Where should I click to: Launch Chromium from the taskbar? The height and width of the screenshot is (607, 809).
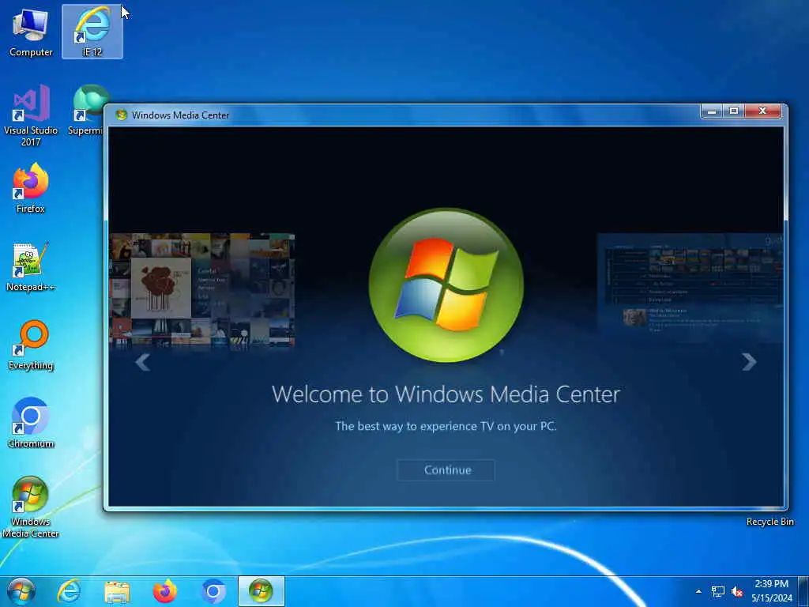213,591
